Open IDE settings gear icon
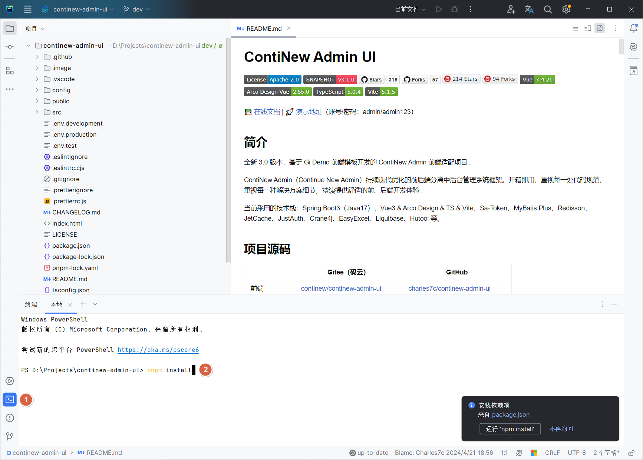This screenshot has width=643, height=460. 566,9
